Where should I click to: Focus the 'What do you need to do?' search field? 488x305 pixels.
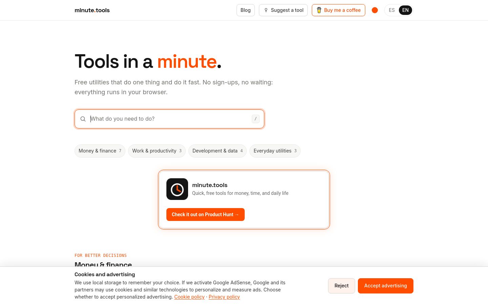click(x=169, y=119)
